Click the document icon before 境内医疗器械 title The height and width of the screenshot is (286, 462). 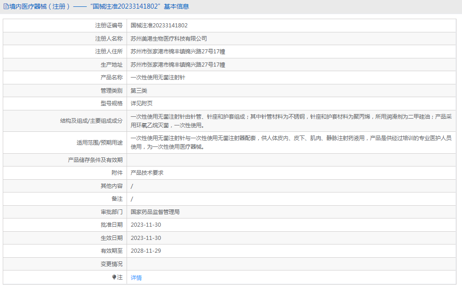point(6,6)
